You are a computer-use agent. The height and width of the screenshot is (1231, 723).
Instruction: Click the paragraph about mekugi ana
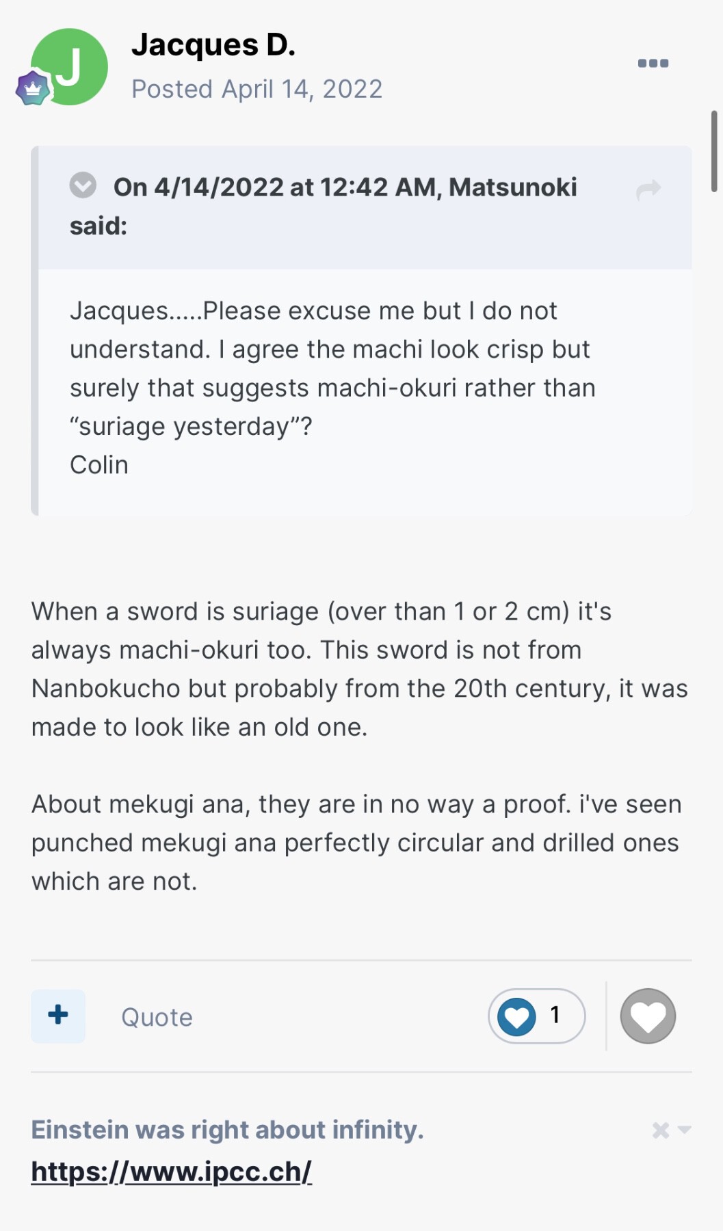point(356,843)
